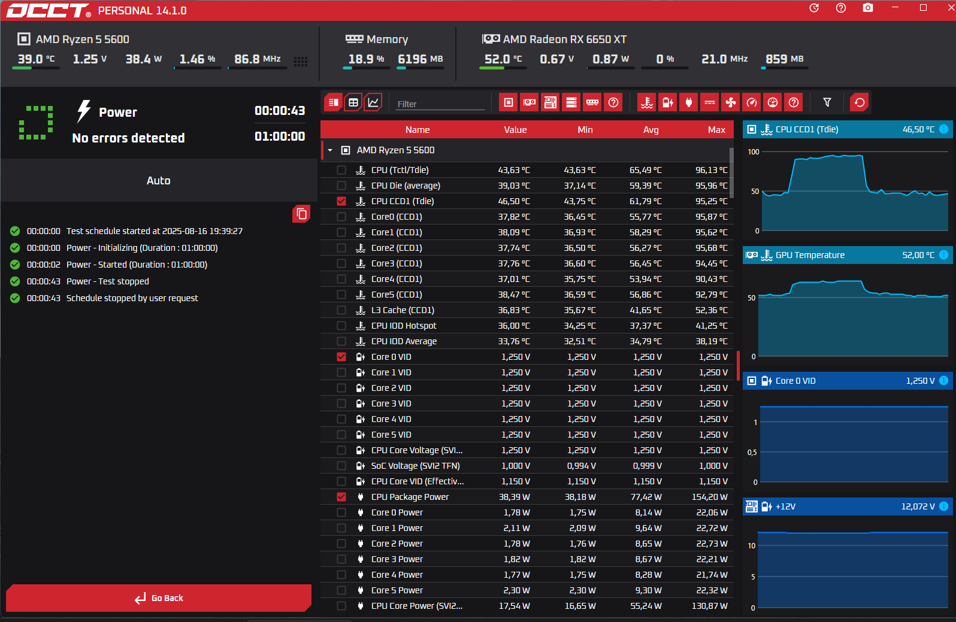Viewport: 956px width, 622px height.
Task: Click the GPU temperature reading 52.0 °C
Action: pyautogui.click(x=503, y=59)
